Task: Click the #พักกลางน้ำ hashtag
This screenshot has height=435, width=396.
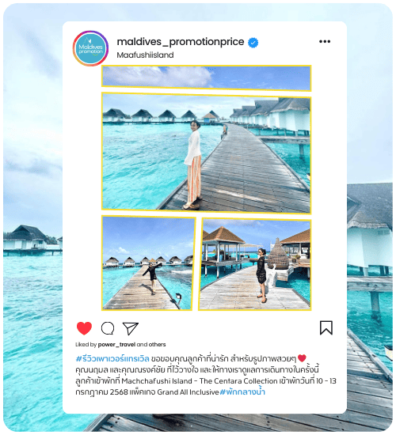Action: point(242,392)
